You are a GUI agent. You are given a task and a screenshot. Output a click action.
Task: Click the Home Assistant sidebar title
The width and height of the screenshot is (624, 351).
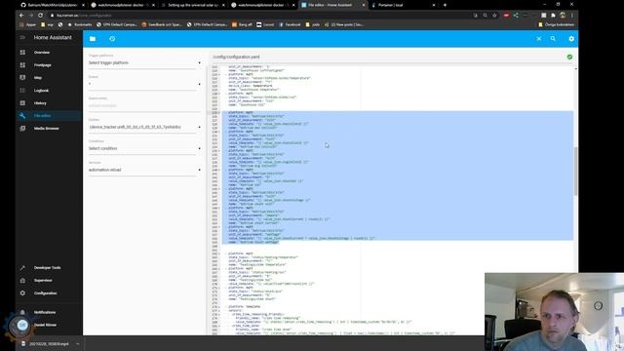[x=53, y=37]
